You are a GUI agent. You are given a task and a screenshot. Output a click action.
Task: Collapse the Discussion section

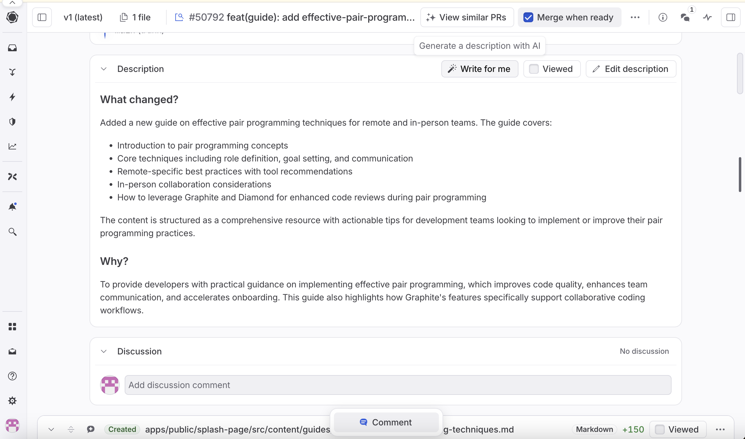[103, 351]
